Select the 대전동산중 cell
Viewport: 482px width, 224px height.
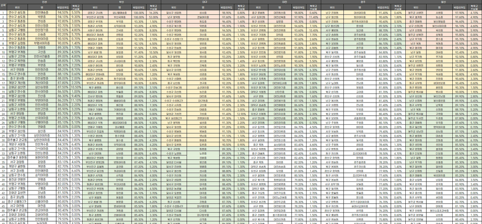[x=280, y=13]
